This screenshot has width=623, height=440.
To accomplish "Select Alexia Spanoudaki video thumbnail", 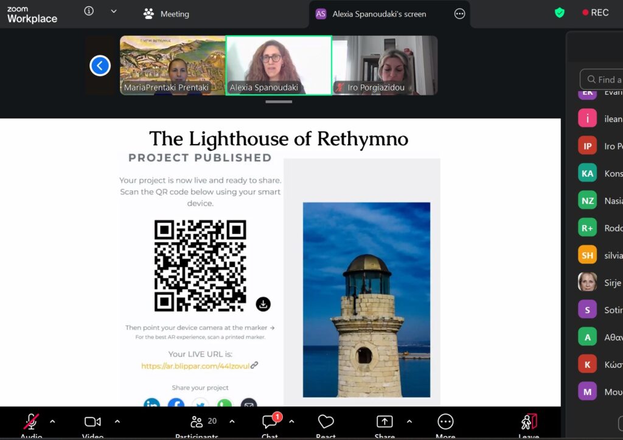I will tap(279, 66).
